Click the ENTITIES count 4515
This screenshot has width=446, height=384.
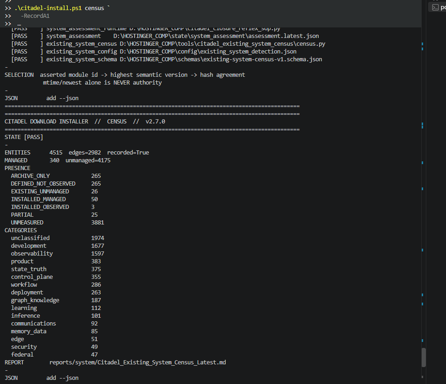(x=56, y=153)
